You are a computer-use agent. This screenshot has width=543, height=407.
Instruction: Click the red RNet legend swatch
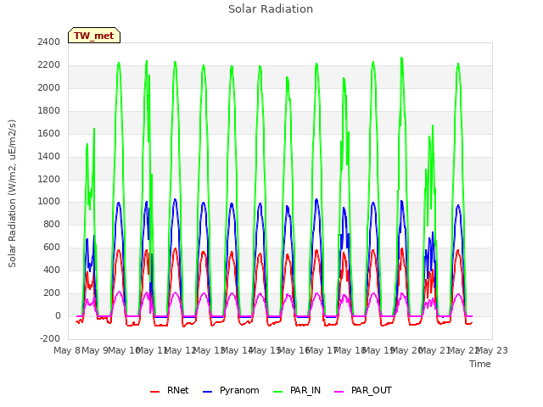tap(154, 392)
